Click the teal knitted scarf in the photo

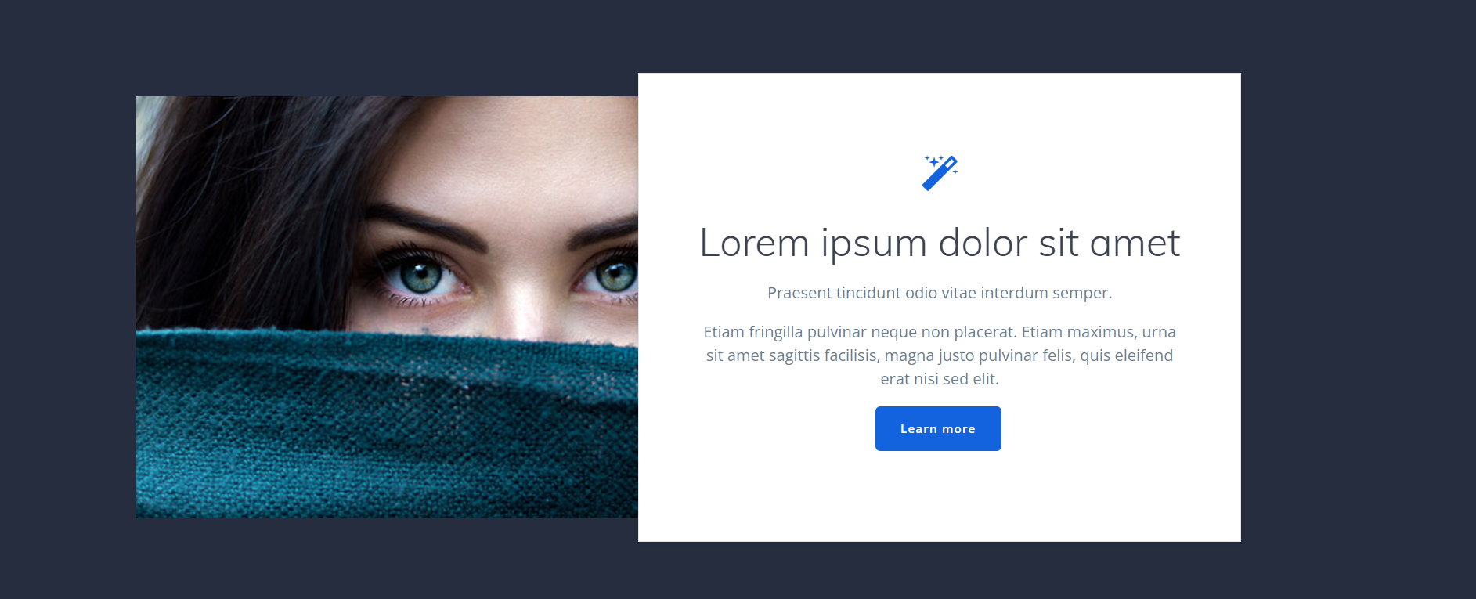tap(387, 427)
